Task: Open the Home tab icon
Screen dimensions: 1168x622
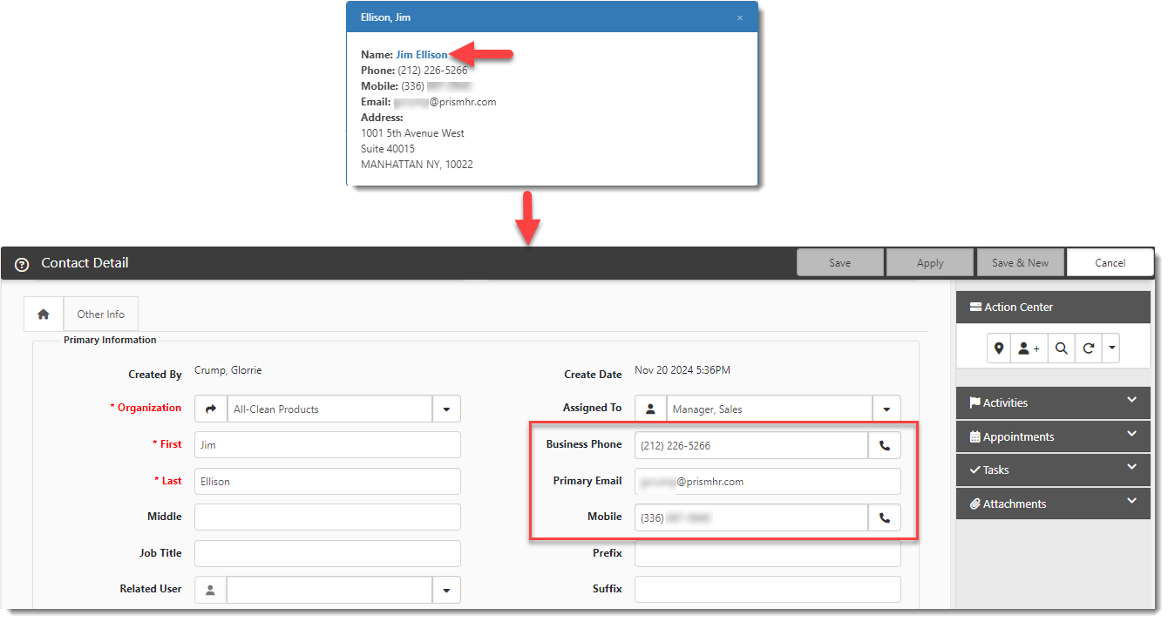Action: [44, 314]
